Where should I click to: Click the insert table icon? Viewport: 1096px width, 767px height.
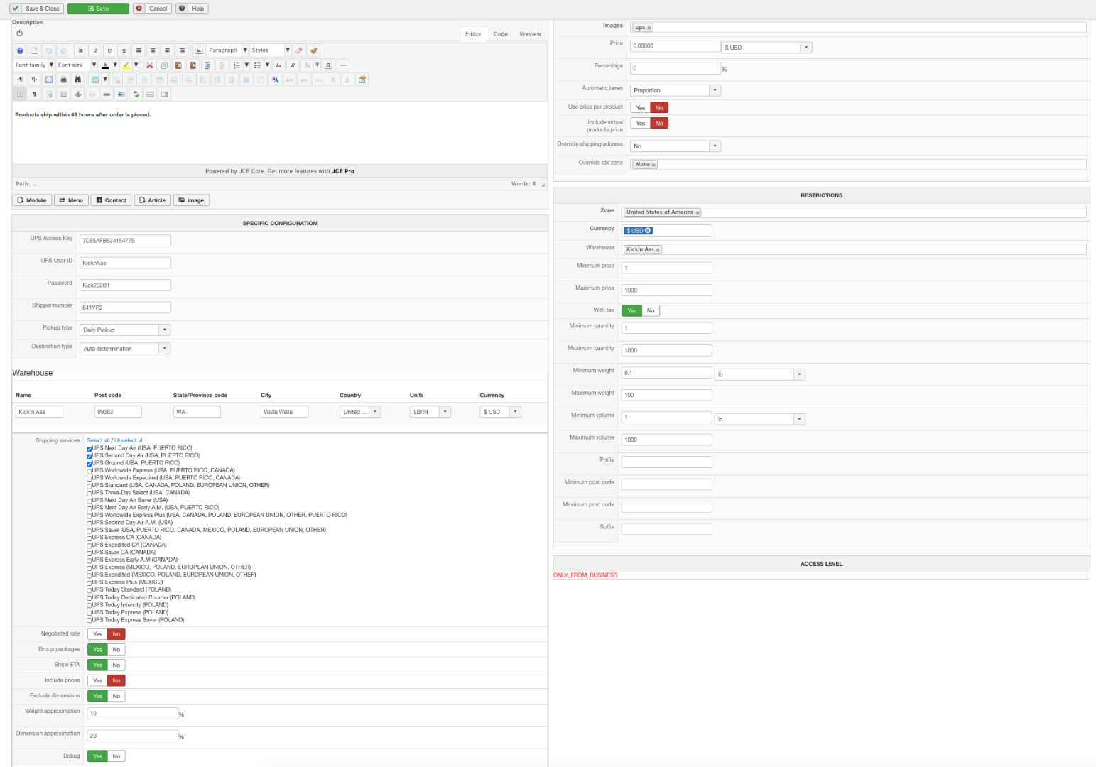(95, 80)
